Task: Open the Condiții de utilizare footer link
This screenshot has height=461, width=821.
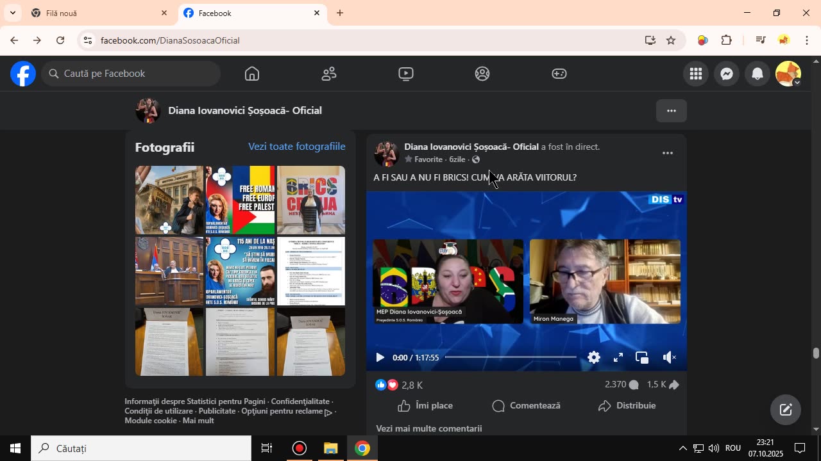Action: click(x=158, y=411)
